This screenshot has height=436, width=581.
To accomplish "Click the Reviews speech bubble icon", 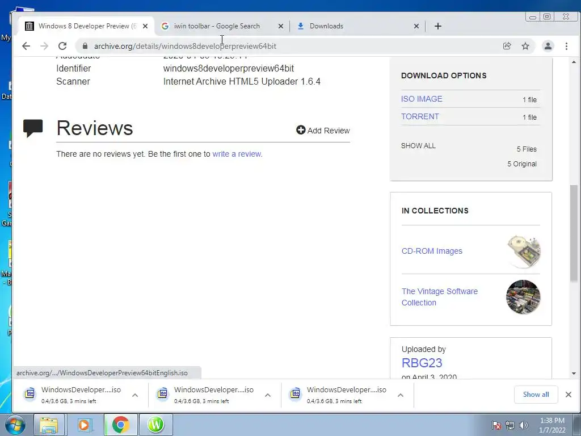I will tap(33, 128).
